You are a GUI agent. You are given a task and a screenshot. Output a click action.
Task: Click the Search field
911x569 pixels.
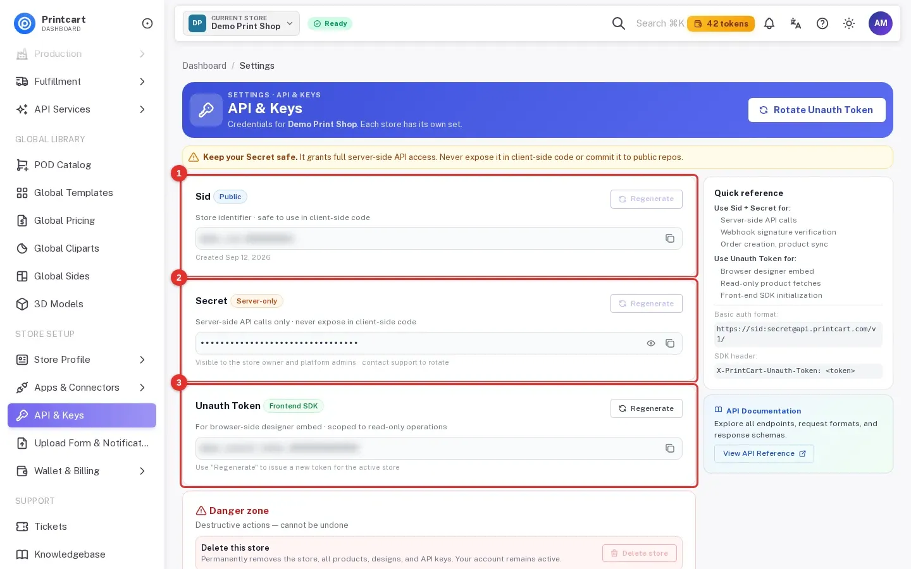[x=660, y=23]
